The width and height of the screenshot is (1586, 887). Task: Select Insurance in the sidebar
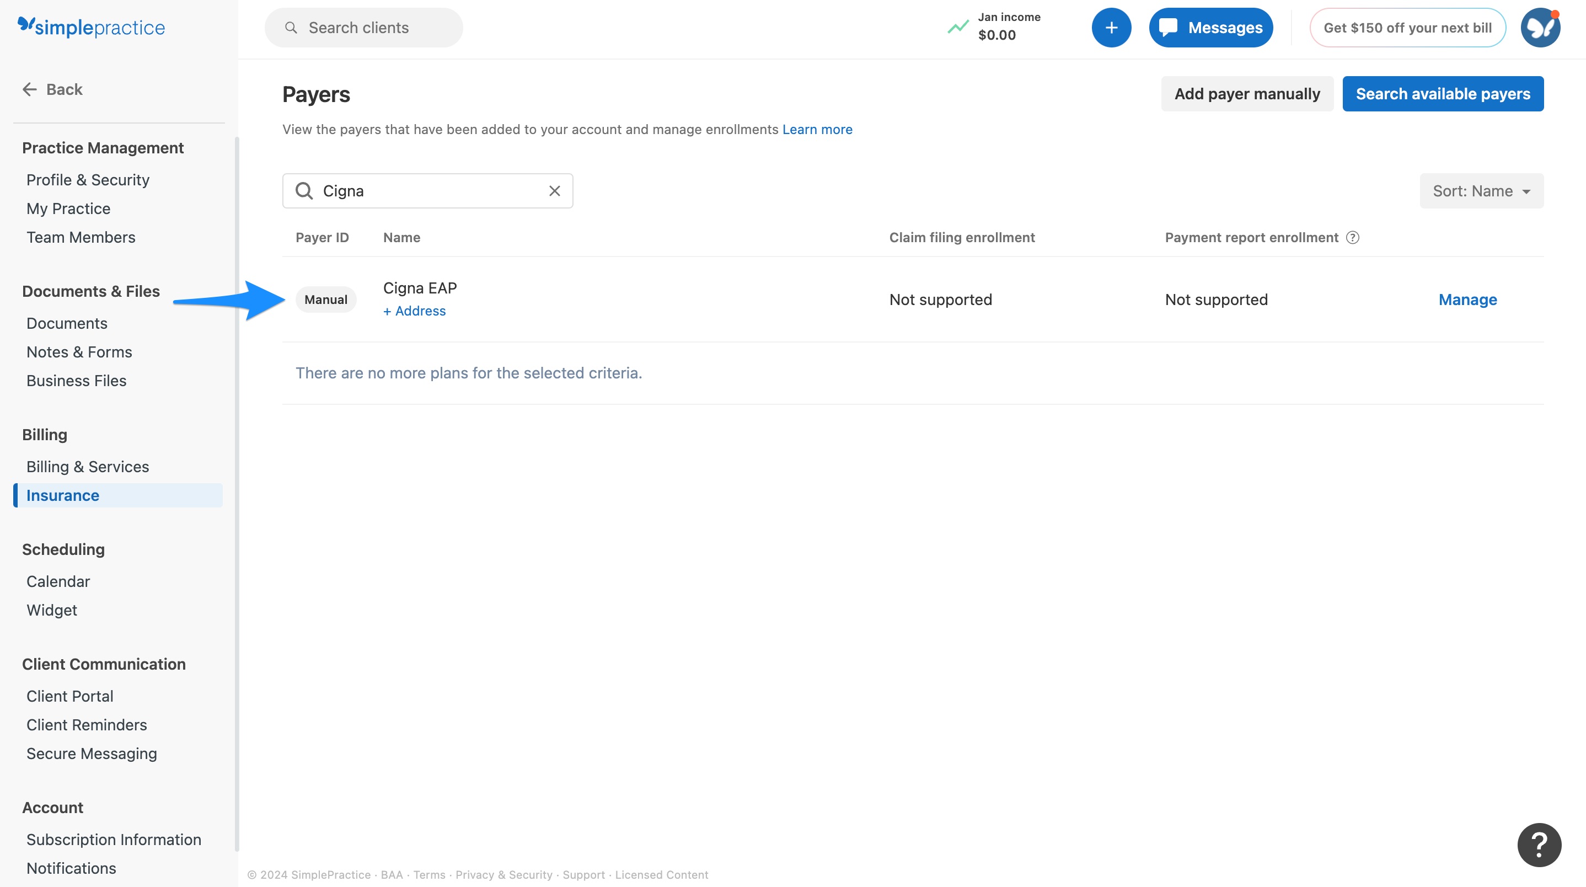click(x=62, y=495)
